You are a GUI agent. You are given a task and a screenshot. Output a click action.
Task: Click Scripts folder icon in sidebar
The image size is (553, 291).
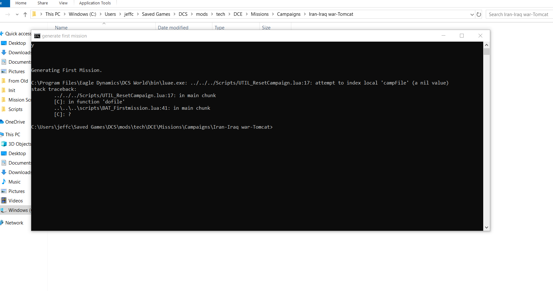4,109
